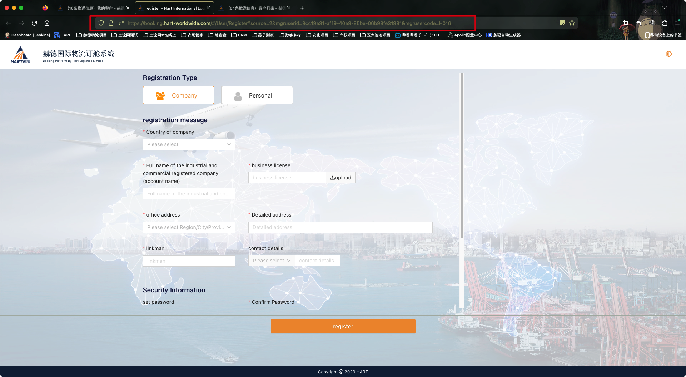This screenshot has height=377, width=686.
Task: Go to browser home page icon
Action: pos(47,23)
